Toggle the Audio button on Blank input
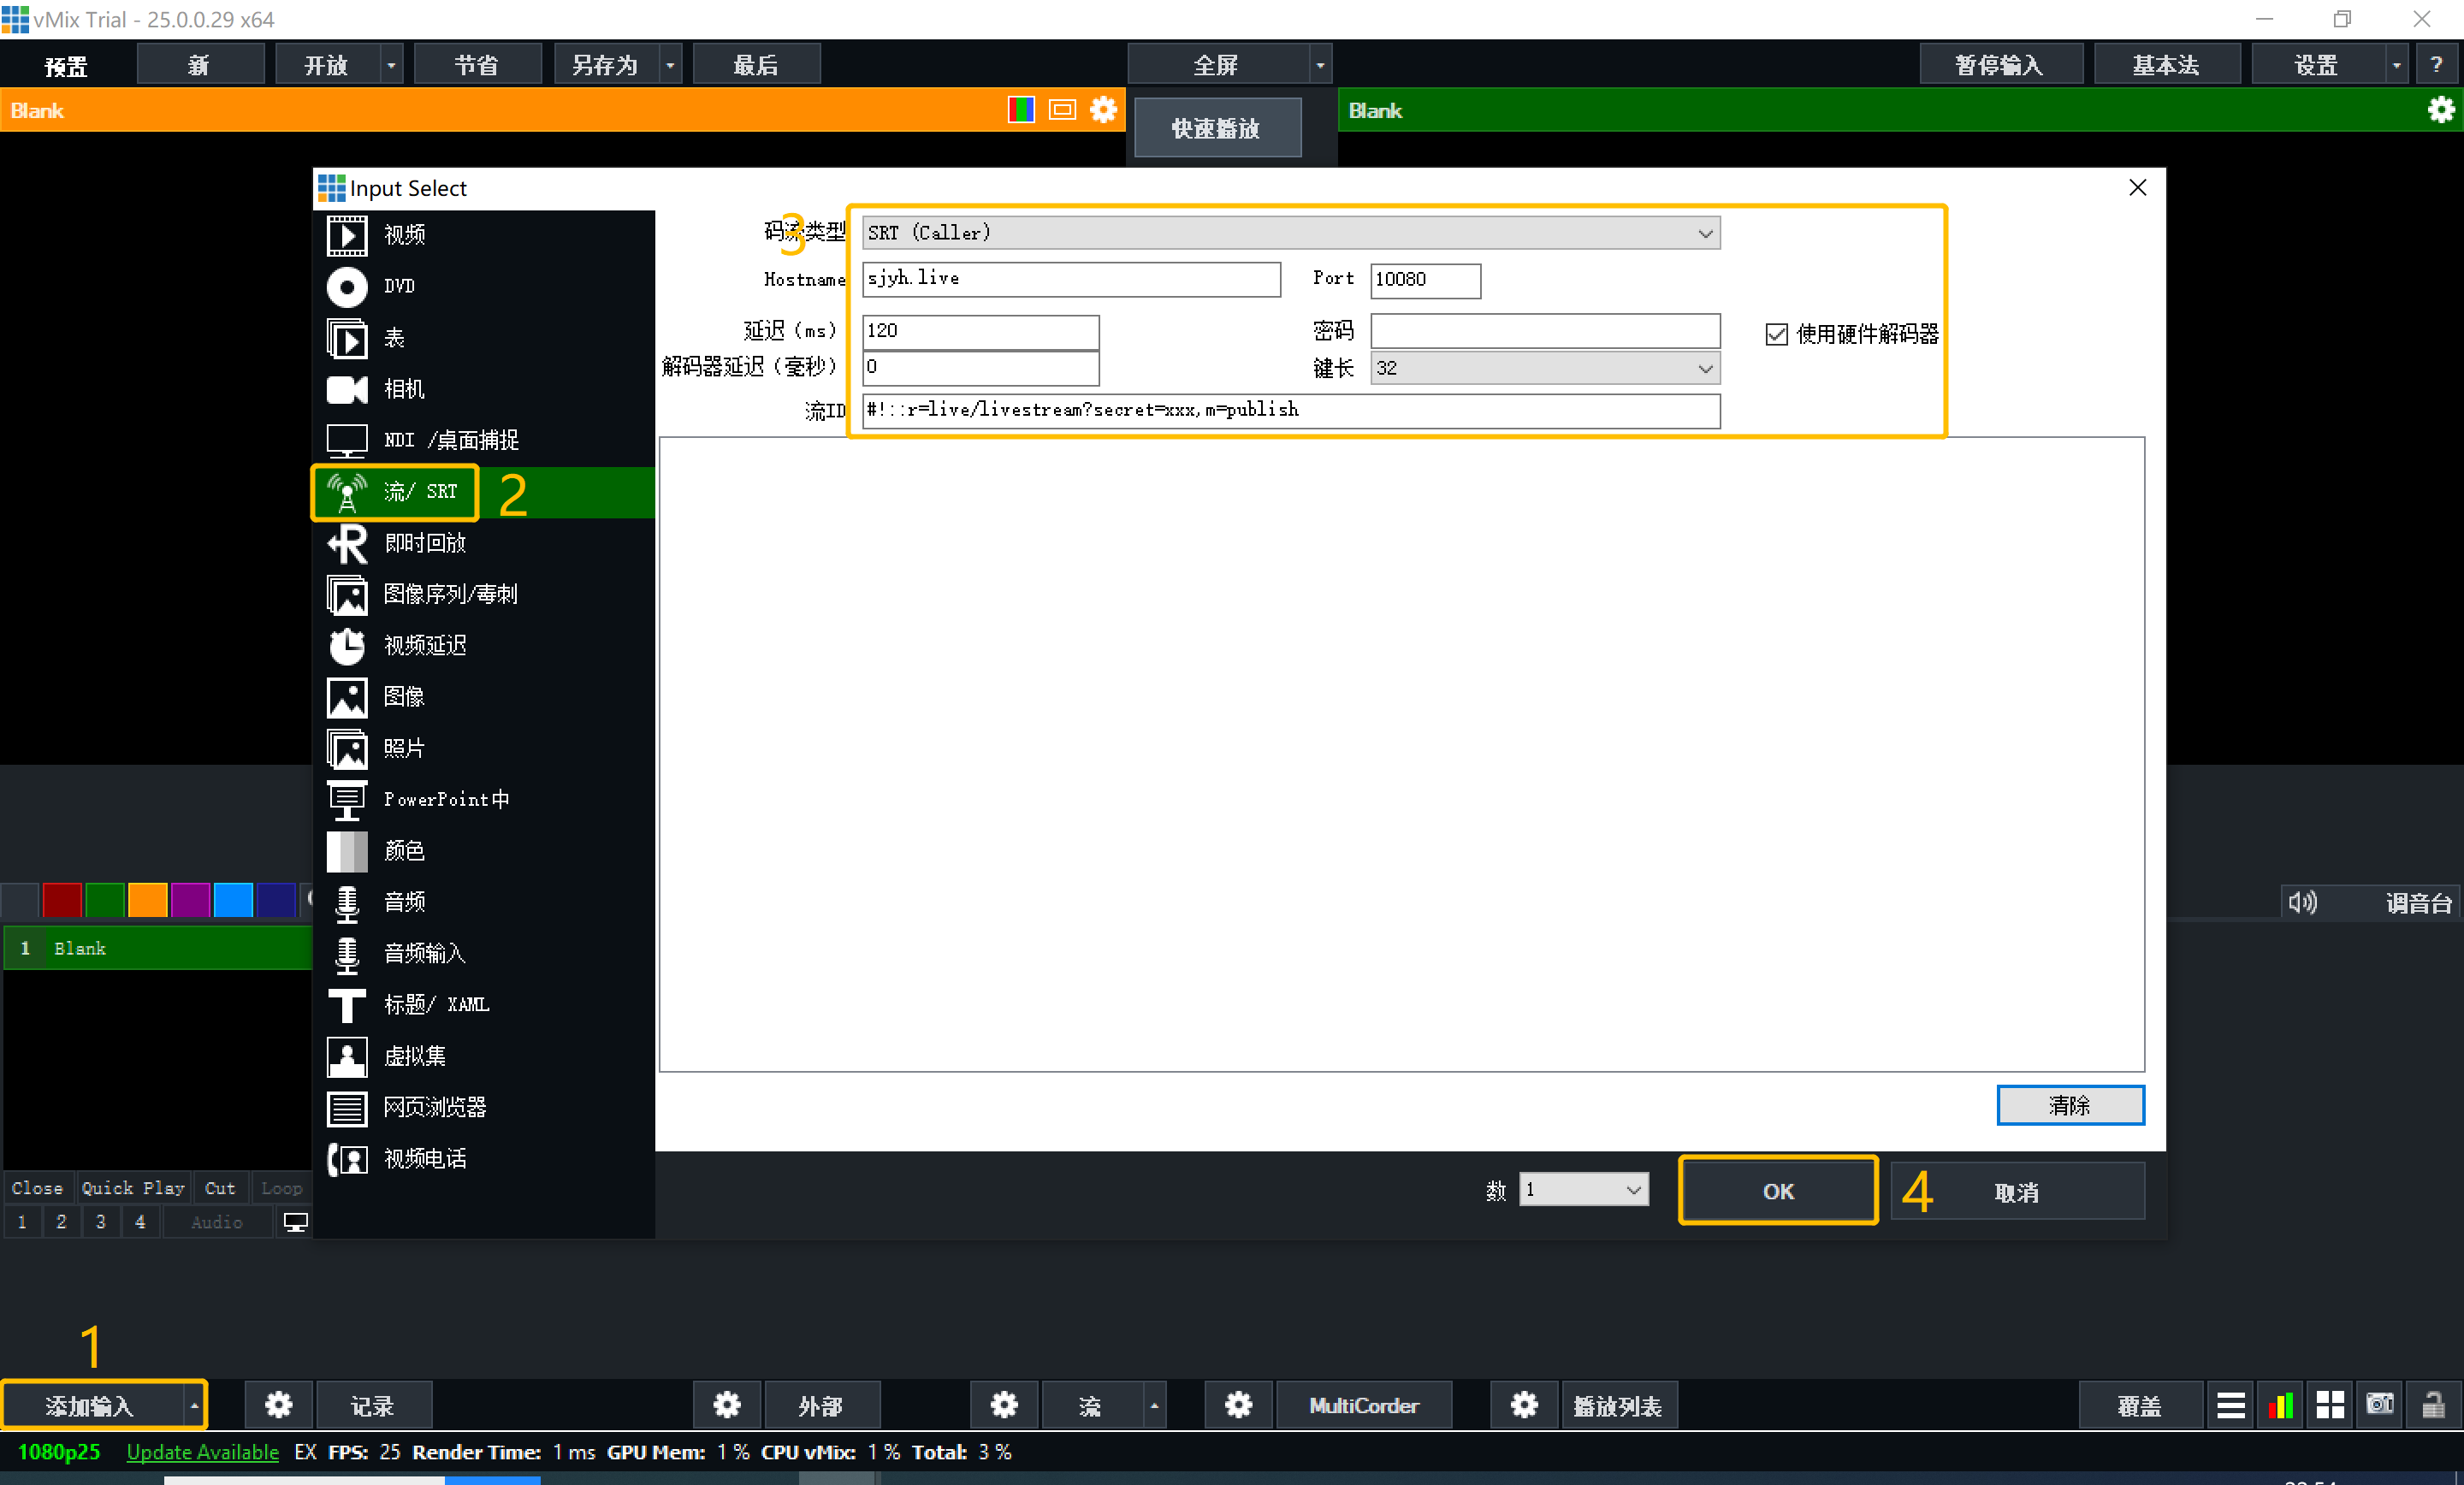The width and height of the screenshot is (2464, 1485). point(217,1222)
